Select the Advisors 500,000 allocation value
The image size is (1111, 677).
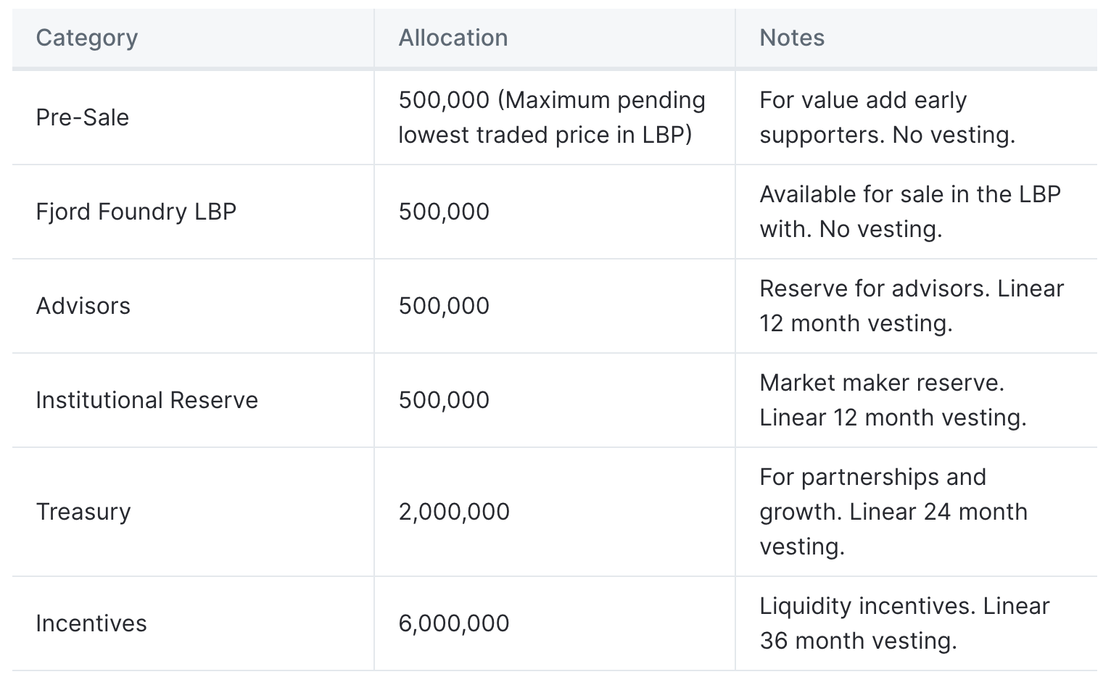[x=444, y=306]
